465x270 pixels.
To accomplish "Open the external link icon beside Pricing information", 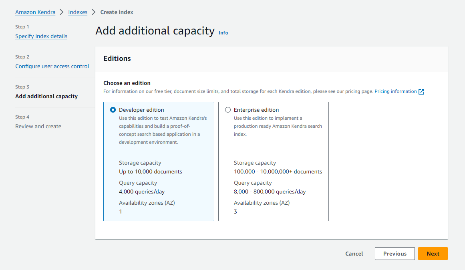I will click(421, 92).
